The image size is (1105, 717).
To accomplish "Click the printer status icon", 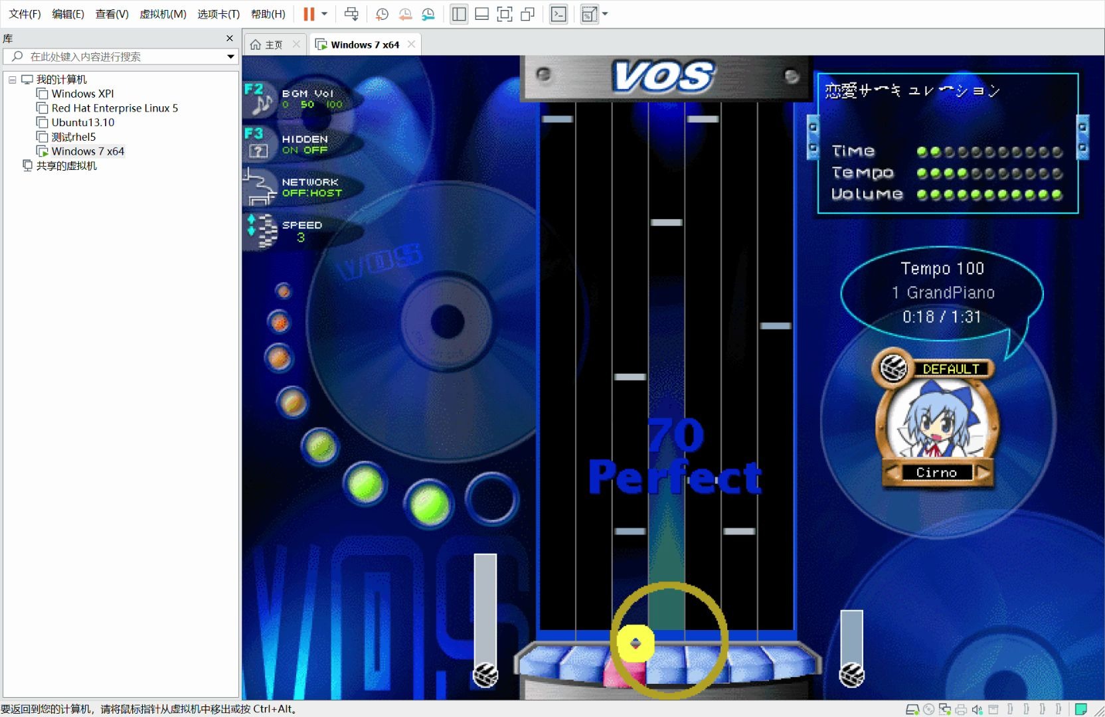I will pyautogui.click(x=961, y=709).
